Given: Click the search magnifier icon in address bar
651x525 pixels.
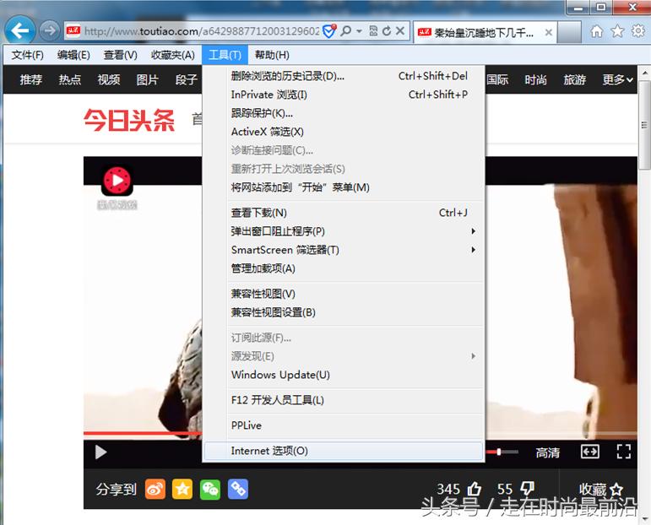Looking at the screenshot, I should click(x=345, y=30).
